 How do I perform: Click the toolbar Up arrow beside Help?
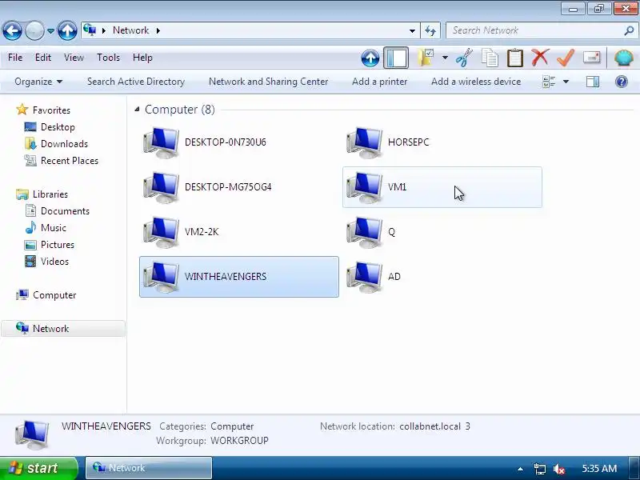point(370,58)
